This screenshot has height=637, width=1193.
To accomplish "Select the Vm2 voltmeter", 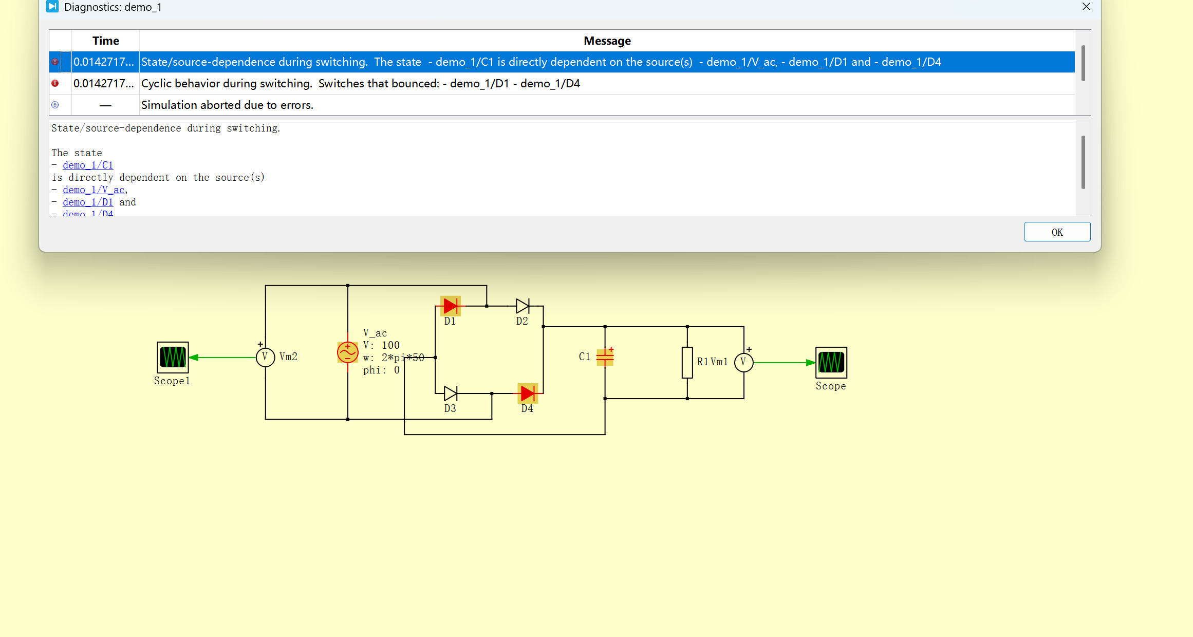I will pyautogui.click(x=265, y=357).
